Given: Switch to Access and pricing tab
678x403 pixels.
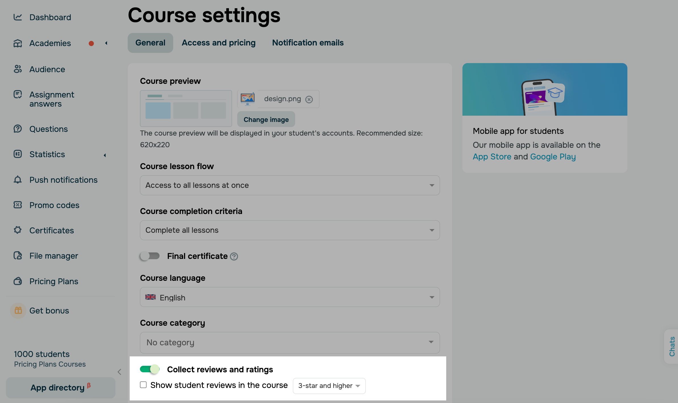Looking at the screenshot, I should tap(218, 43).
